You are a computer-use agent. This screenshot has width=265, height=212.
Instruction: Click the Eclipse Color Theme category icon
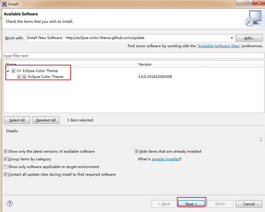click(19, 71)
